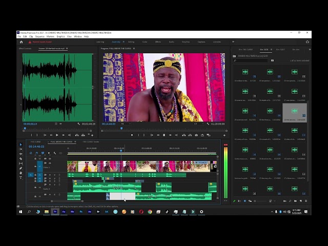Lock the Video 1 track
Image resolution: width=328 pixels, height=246 pixels.
pos(35,166)
